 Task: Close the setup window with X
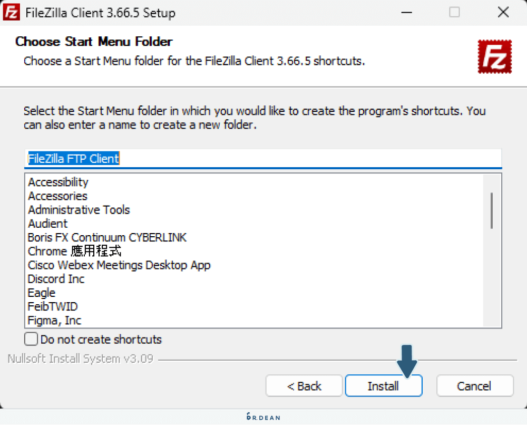[x=502, y=13]
